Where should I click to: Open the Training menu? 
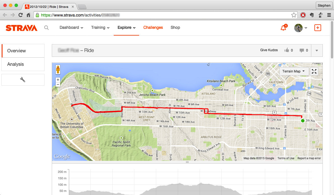(100, 28)
